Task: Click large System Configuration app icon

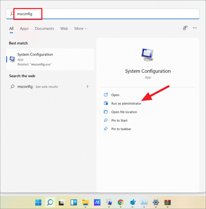Action: click(147, 55)
